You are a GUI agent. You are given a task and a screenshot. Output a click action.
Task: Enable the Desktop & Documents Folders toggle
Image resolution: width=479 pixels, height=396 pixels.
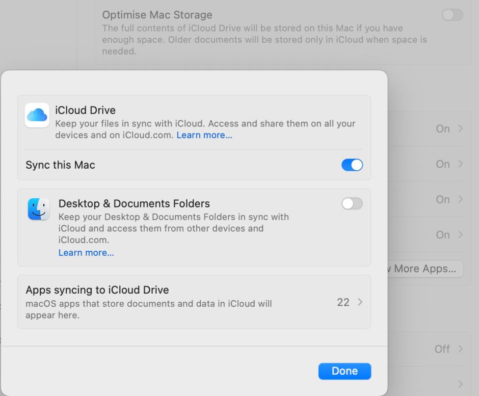(x=352, y=204)
